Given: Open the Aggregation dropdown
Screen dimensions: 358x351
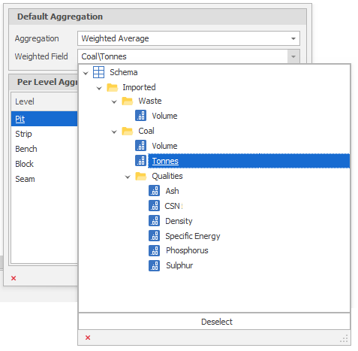Looking at the screenshot, I should 188,38.
